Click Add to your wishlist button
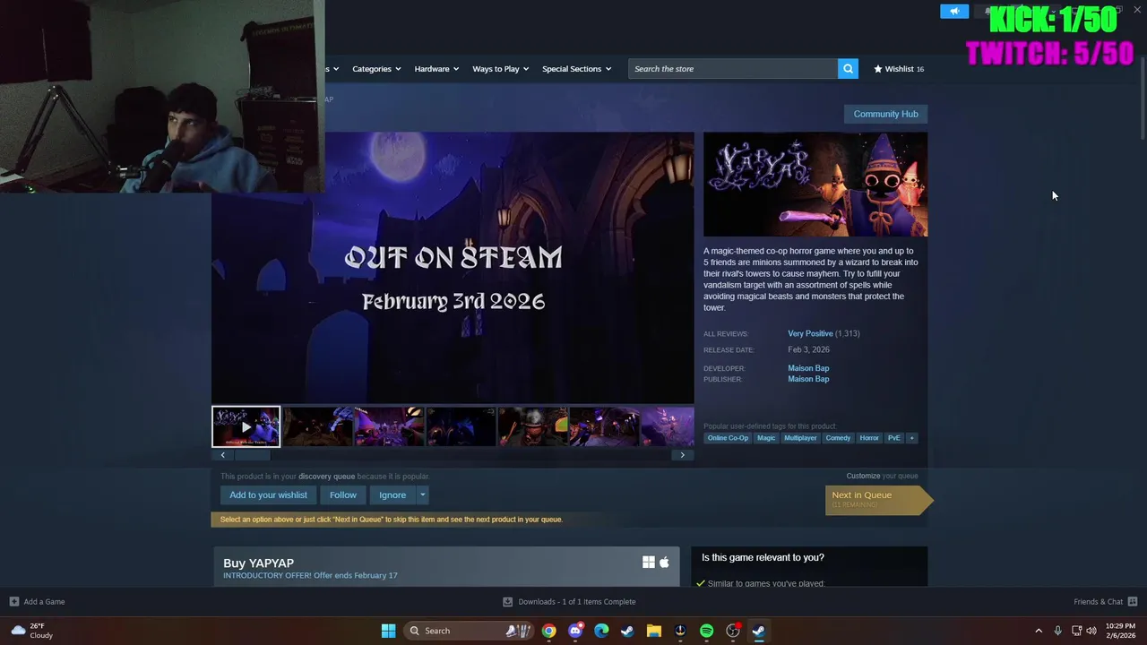Screen dimensions: 1147x645 [x=268, y=494]
